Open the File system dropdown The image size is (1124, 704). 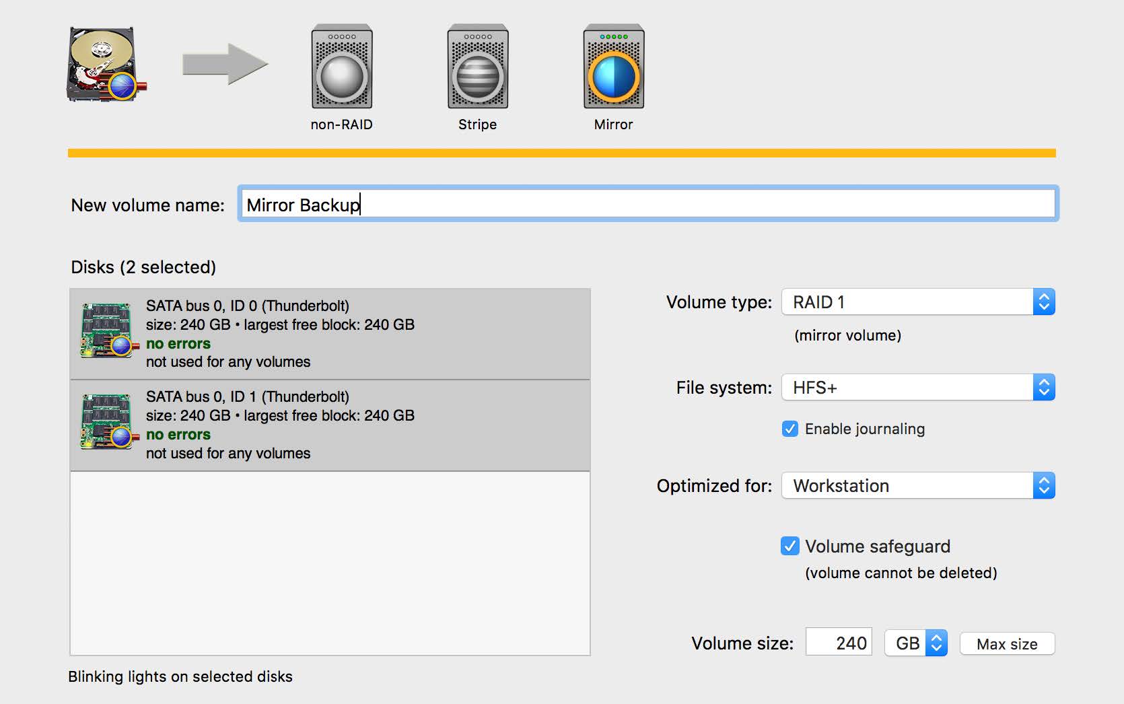pos(917,388)
